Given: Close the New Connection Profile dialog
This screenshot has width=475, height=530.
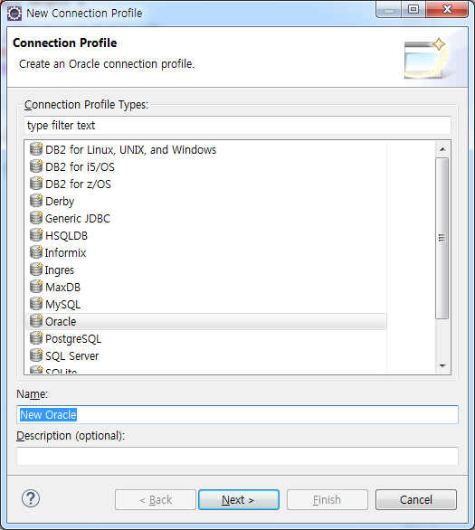Looking at the screenshot, I should point(447,9).
